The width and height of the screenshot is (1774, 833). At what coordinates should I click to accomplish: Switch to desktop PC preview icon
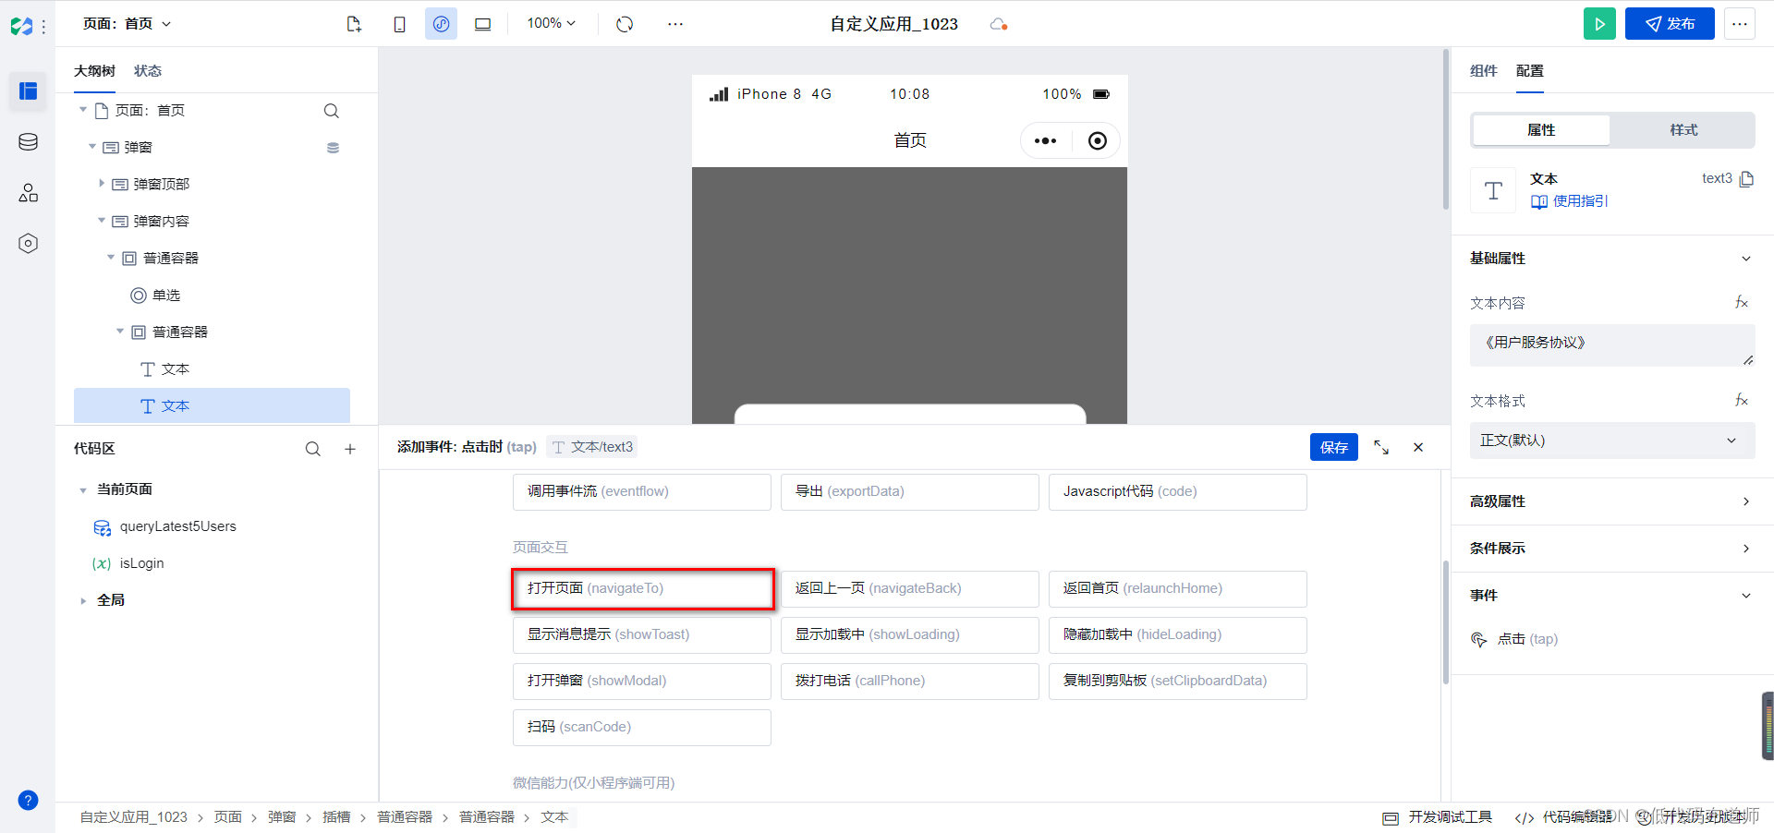[482, 24]
